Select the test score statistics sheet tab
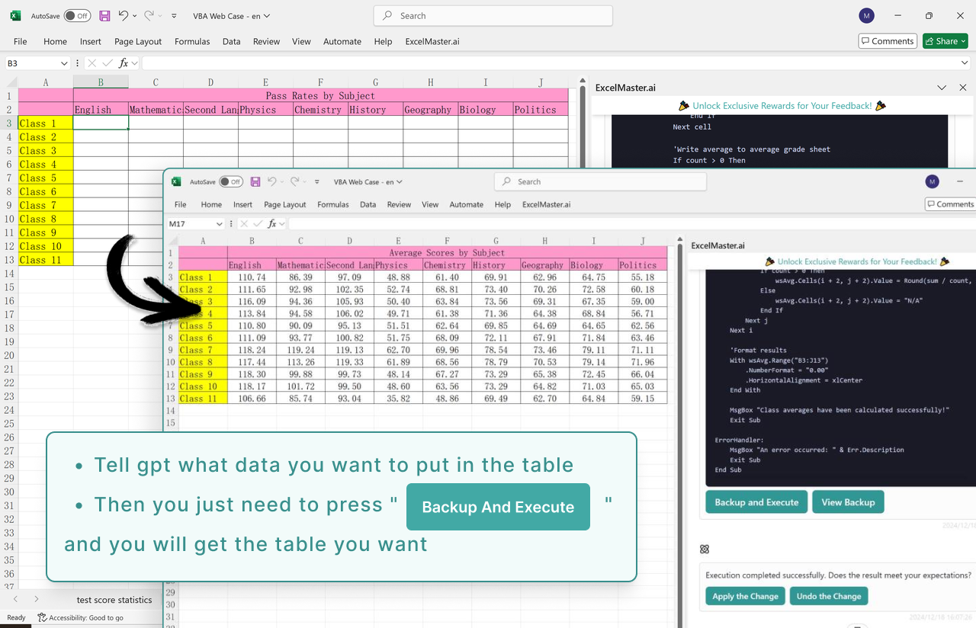Image resolution: width=976 pixels, height=628 pixels. pos(114,600)
